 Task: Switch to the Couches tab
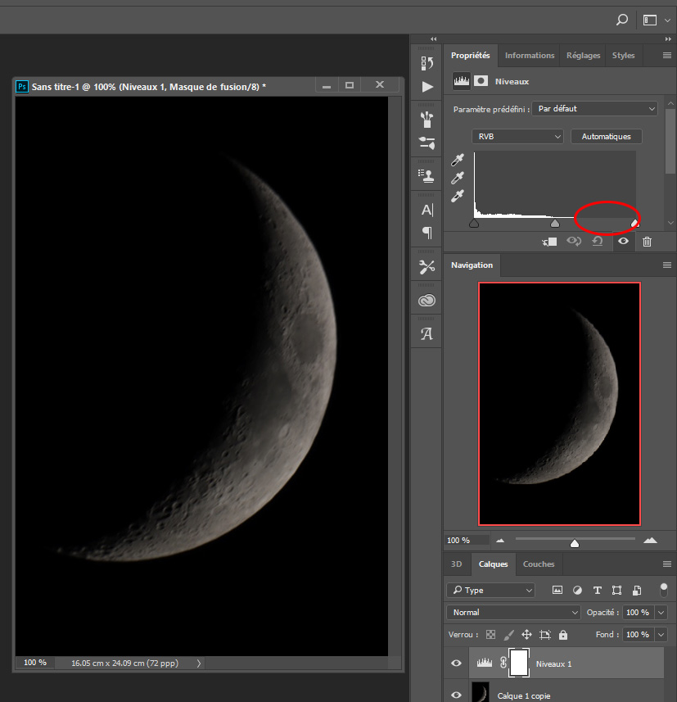click(x=539, y=564)
